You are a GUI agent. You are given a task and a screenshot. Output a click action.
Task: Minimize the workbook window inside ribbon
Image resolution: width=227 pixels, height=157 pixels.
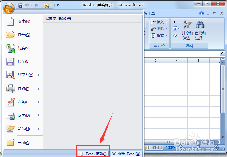208,14
